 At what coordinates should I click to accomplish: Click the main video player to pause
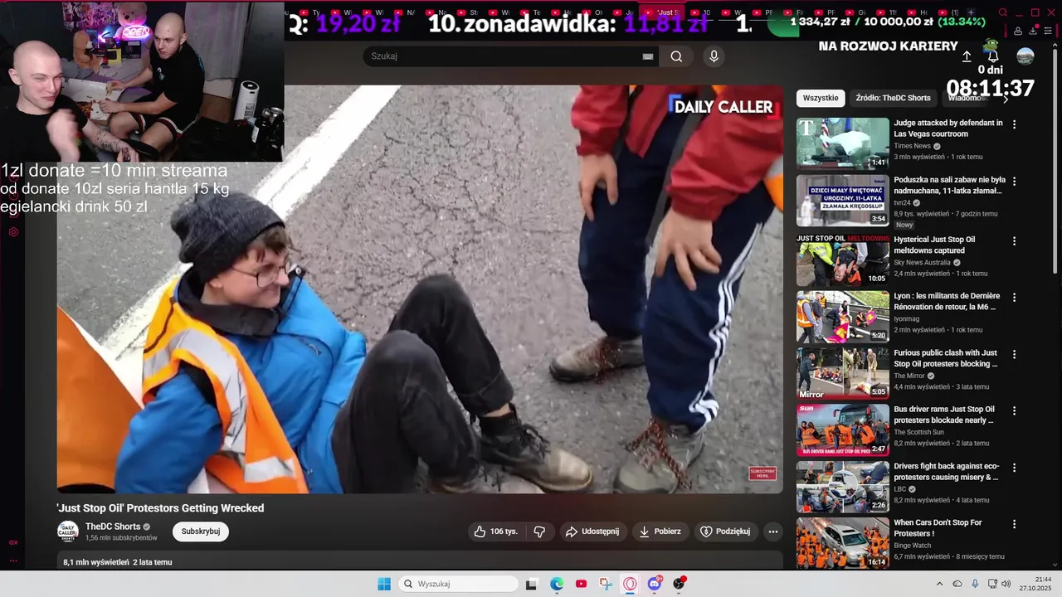pyautogui.click(x=420, y=289)
